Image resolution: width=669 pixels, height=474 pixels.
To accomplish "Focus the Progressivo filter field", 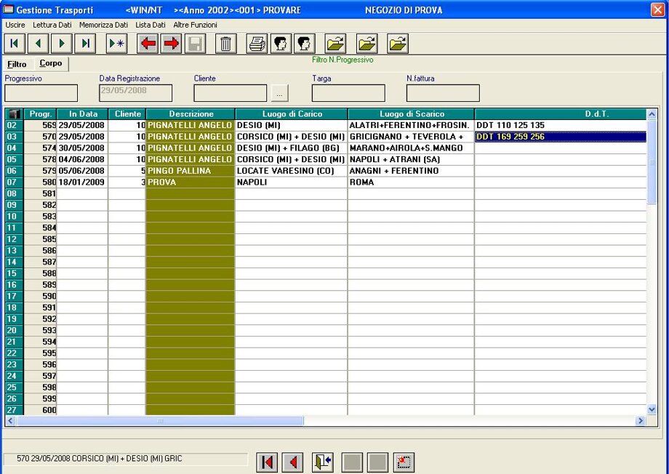I will click(41, 93).
